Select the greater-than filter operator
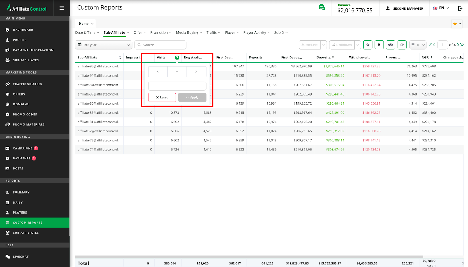The width and height of the screenshot is (468, 267). 196,72
